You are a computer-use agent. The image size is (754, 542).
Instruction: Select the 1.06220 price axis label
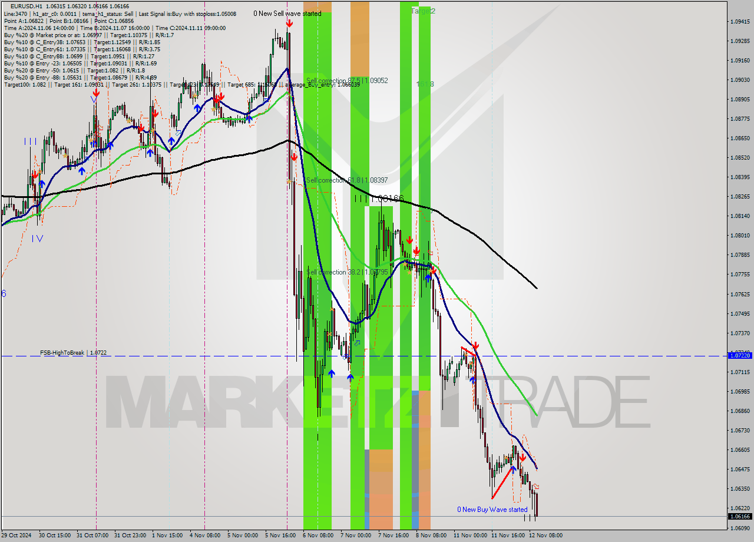pyautogui.click(x=740, y=508)
